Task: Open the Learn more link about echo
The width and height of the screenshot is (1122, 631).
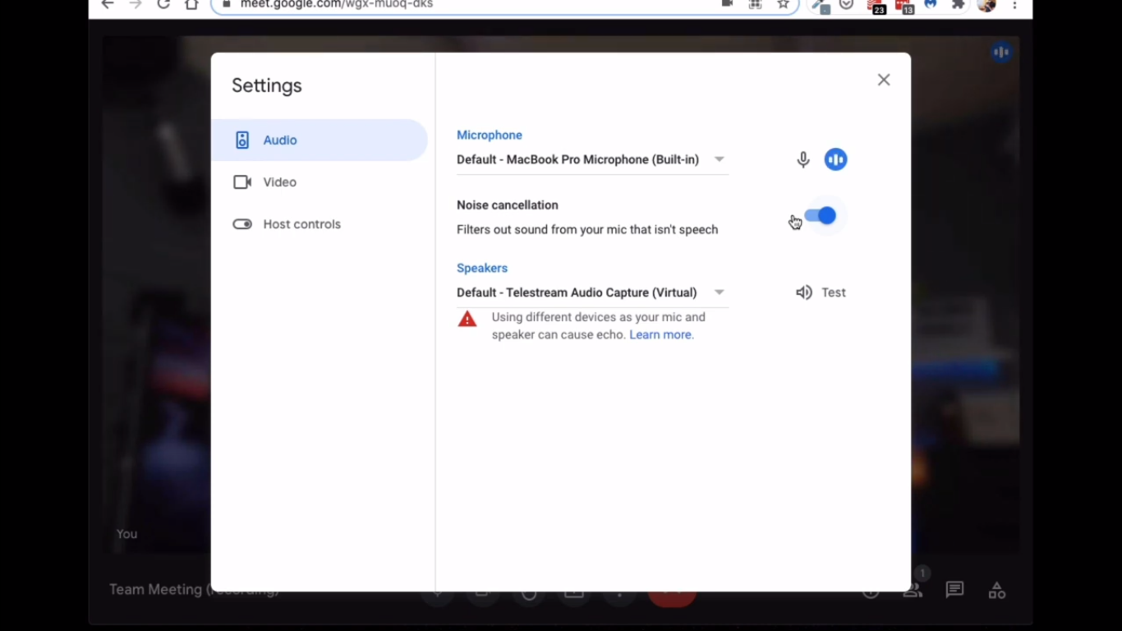Action: [661, 334]
